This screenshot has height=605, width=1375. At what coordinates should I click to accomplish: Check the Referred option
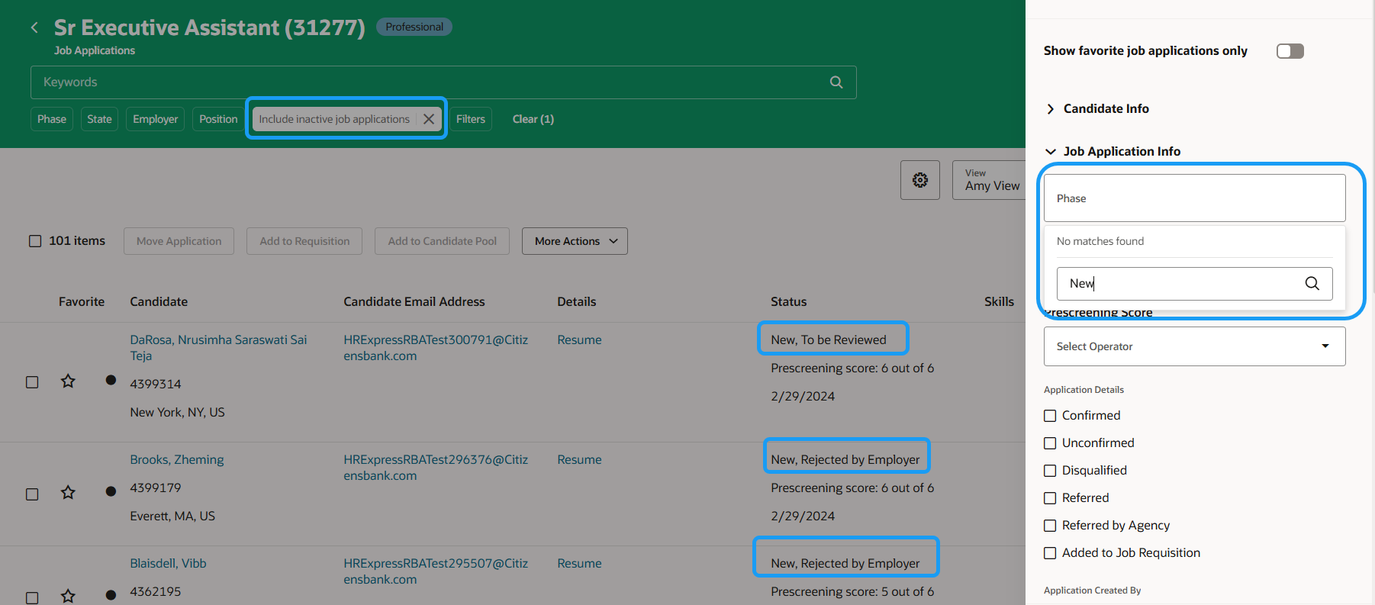click(x=1050, y=498)
